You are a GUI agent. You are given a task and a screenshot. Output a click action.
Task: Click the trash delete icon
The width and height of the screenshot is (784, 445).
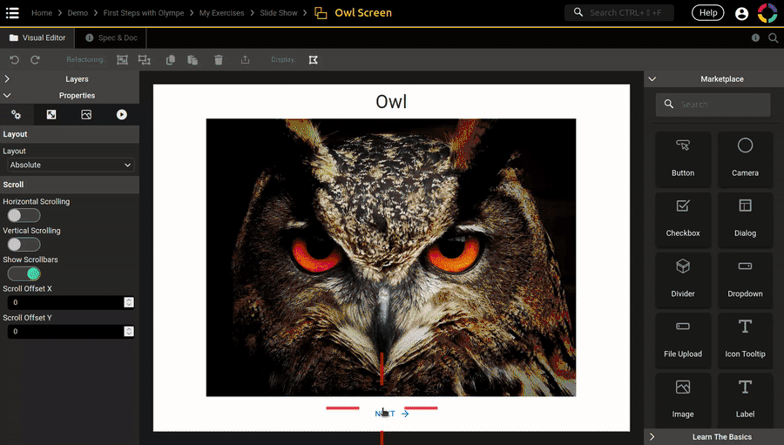pos(219,60)
